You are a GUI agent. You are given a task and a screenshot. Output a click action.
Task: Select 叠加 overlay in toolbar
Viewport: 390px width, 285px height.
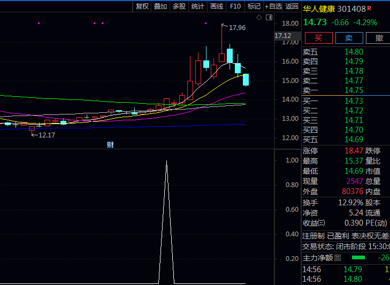160,6
